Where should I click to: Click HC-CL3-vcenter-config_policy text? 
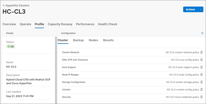tap(183, 90)
